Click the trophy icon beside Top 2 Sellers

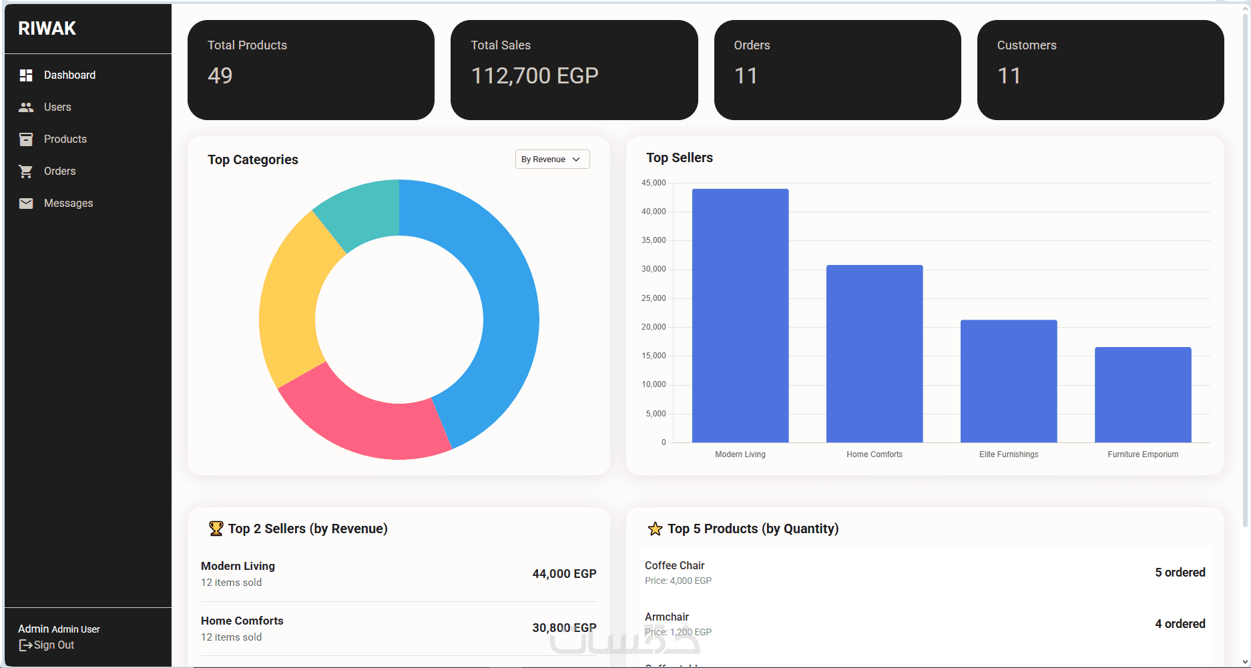point(216,529)
